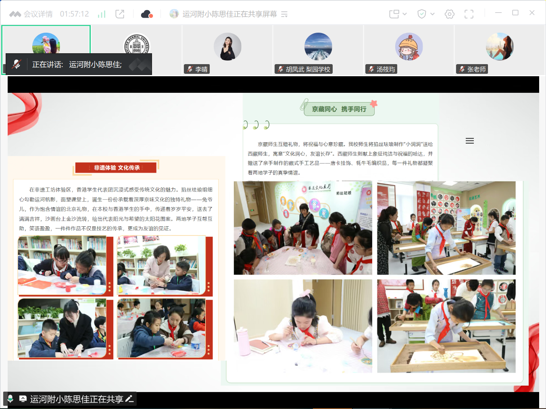Click the 正在讲话 speaker indicator banner
Image resolution: width=546 pixels, height=409 pixels.
(77, 64)
